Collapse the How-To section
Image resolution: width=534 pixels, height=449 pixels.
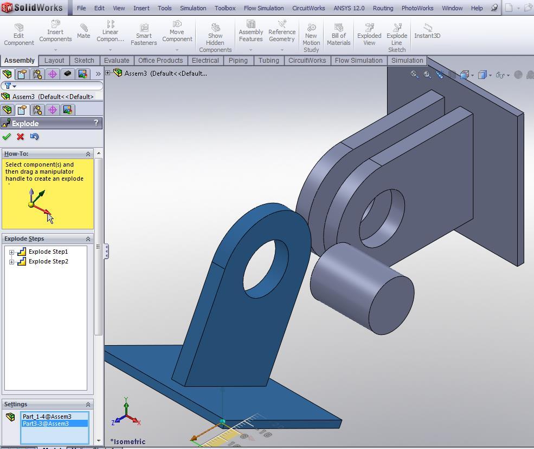click(88, 154)
